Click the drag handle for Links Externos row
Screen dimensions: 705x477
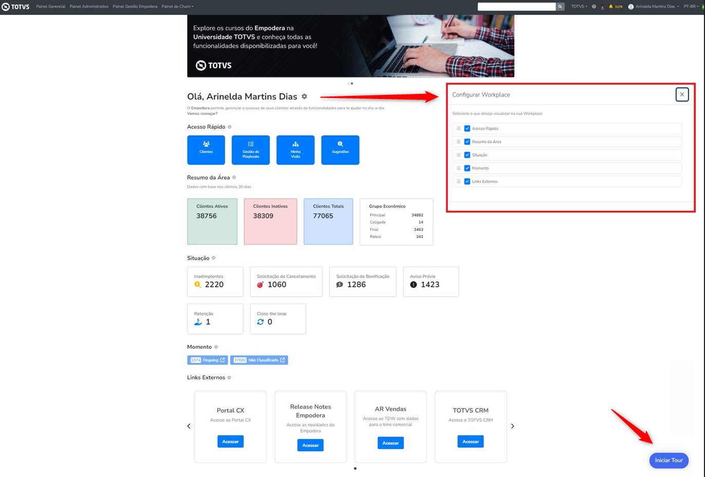[x=459, y=182]
